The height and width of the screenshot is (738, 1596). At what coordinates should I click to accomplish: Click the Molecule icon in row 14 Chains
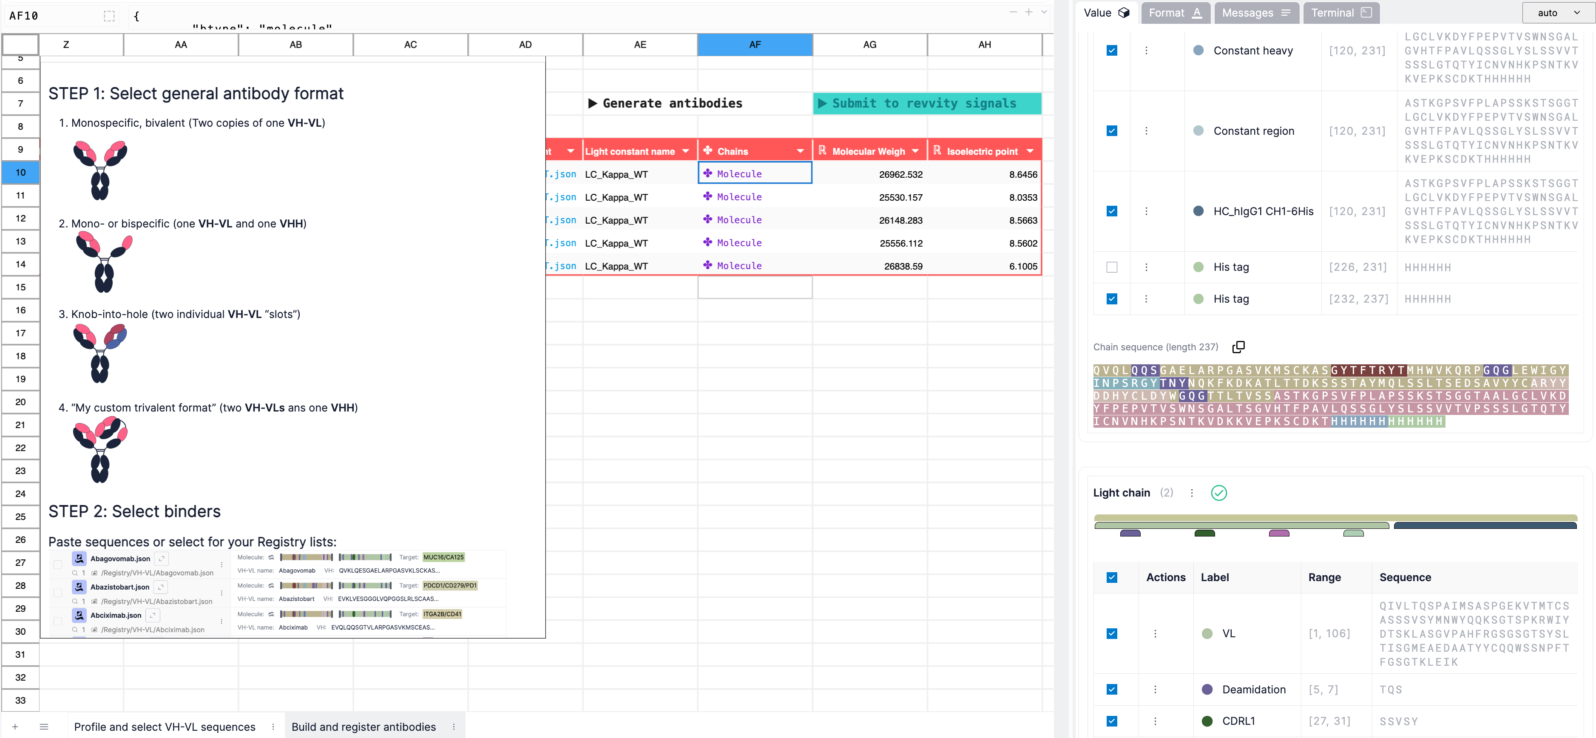coord(707,265)
